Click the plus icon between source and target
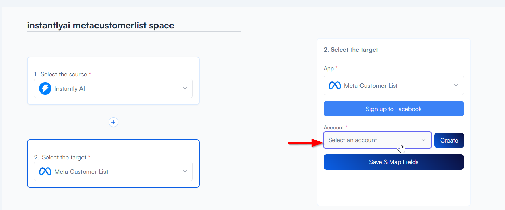 (113, 122)
